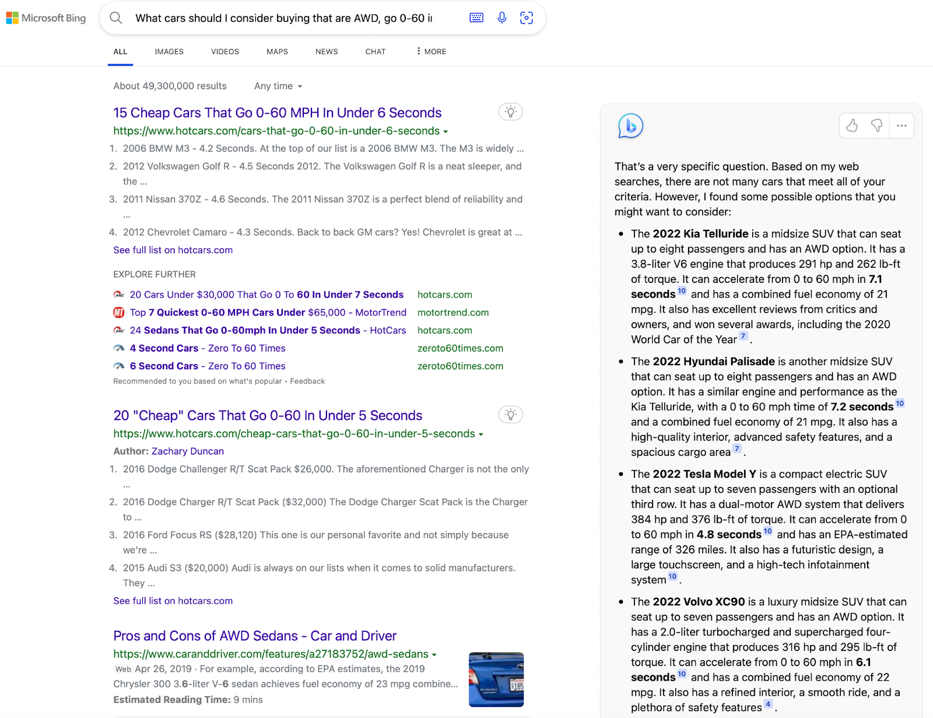
Task: Switch to the VIDEOS tab
Action: point(225,51)
